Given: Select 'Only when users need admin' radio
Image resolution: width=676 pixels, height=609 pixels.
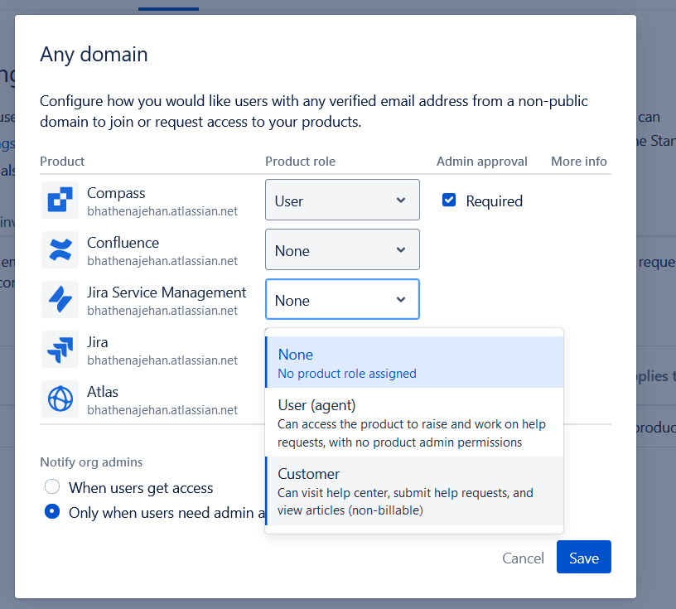Looking at the screenshot, I should tap(52, 511).
